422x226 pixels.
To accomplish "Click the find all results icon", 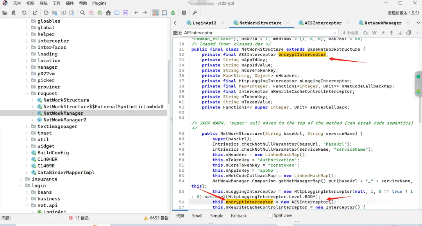I will (x=409, y=33).
